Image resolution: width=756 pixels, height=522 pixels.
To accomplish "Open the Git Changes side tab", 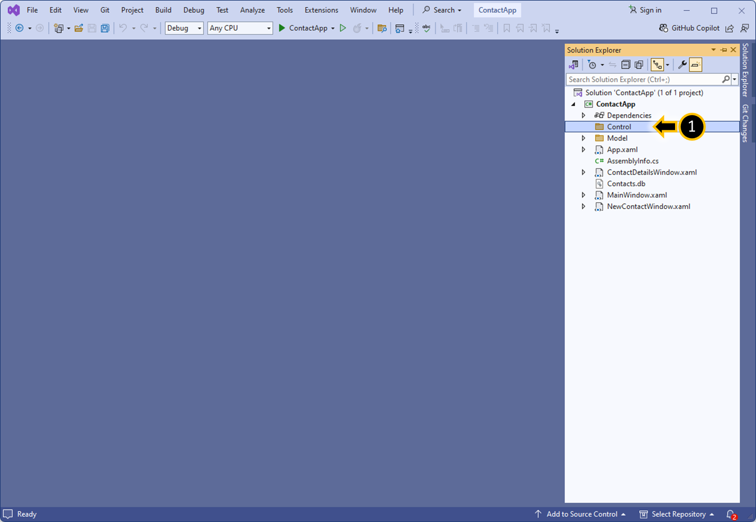I will coord(745,123).
